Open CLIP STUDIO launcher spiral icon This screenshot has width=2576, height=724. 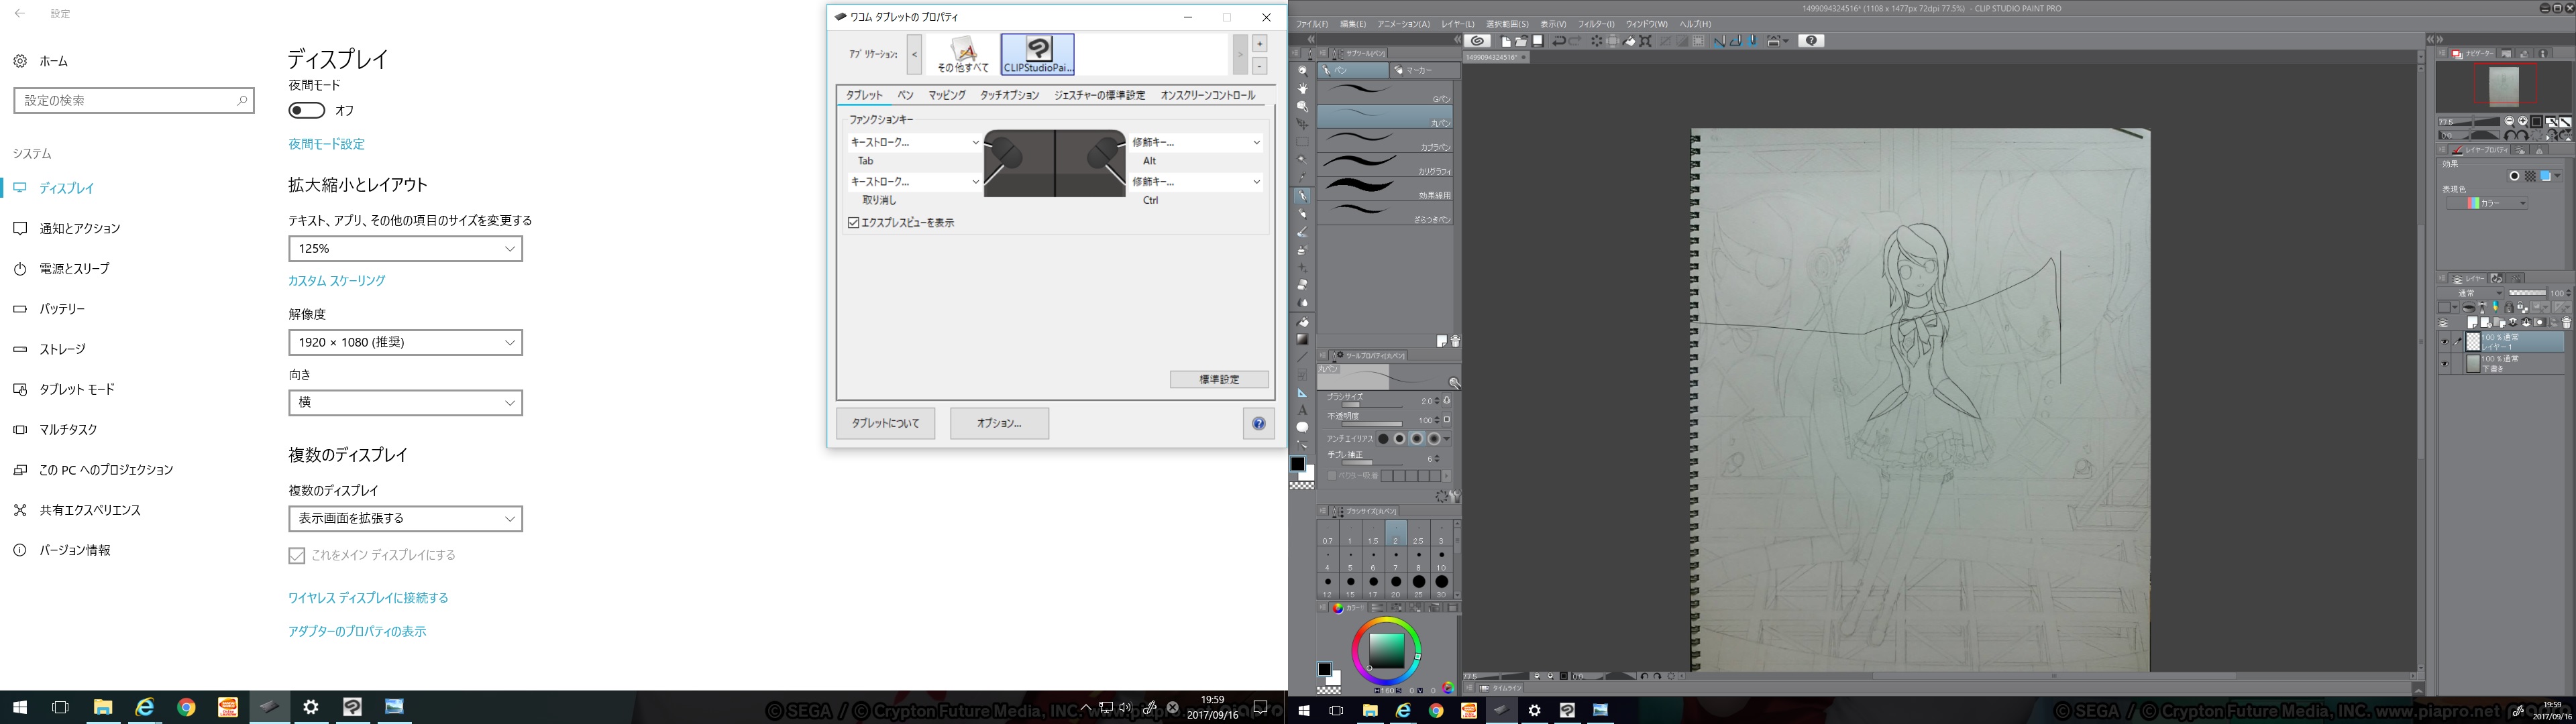(x=1478, y=41)
